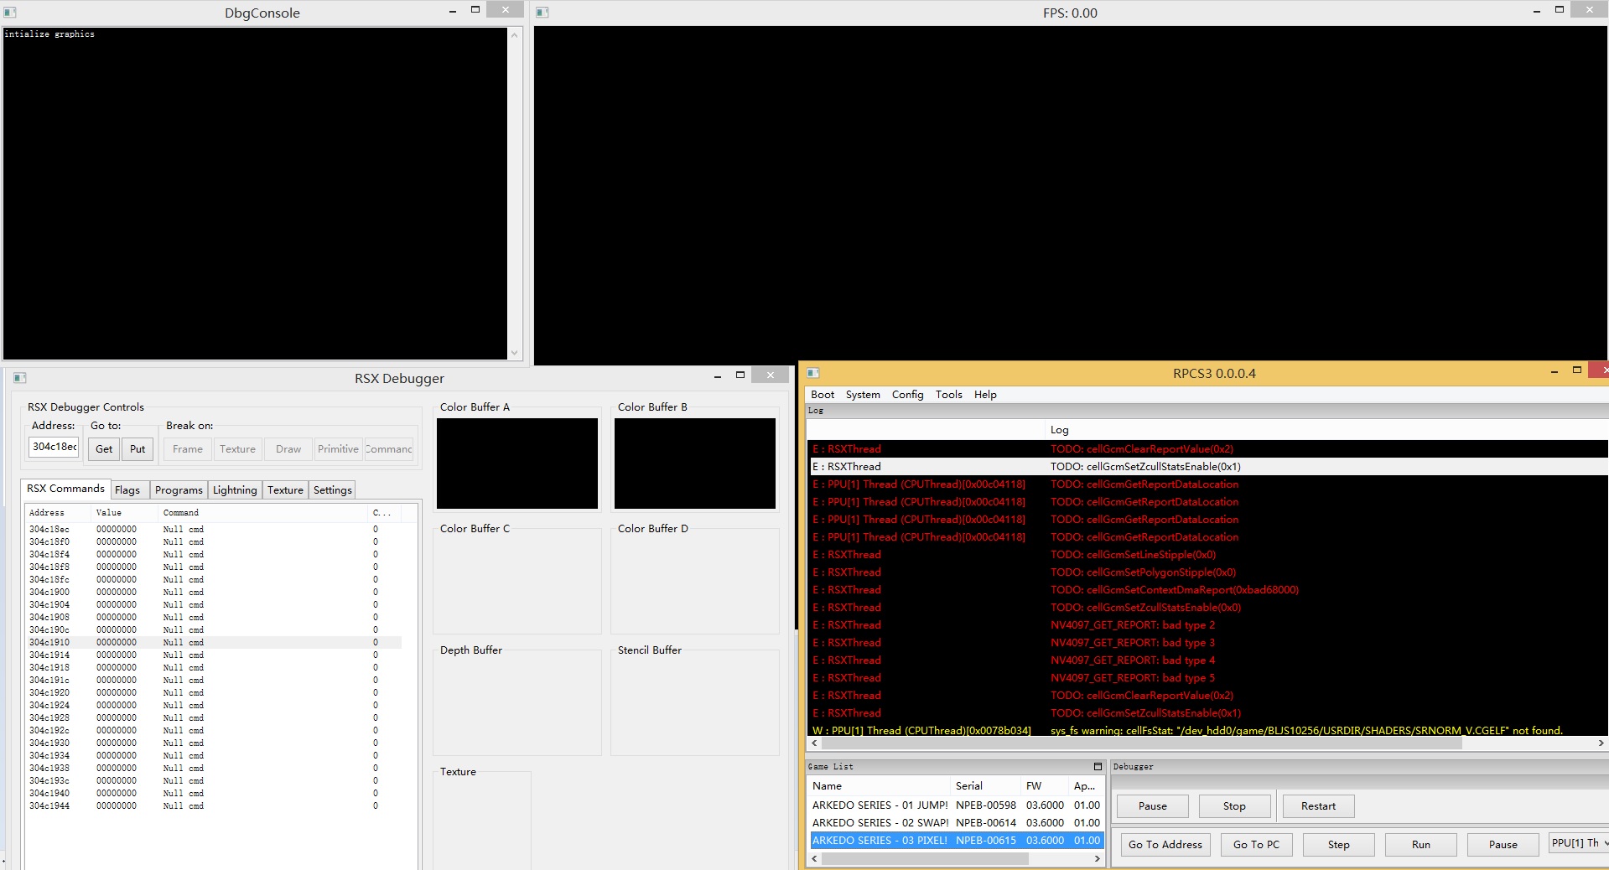1609x870 pixels.
Task: Click the DbgConsole scroll down arrow
Action: (515, 353)
